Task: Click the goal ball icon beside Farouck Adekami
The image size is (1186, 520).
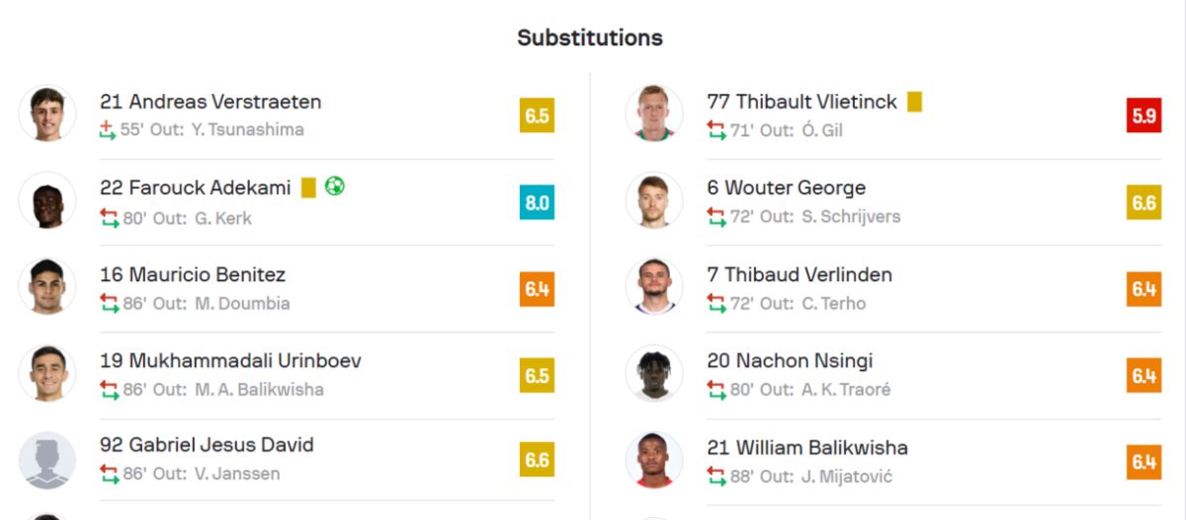Action: coord(335,186)
